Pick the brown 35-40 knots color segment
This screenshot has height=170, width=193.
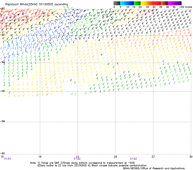point(164,3)
